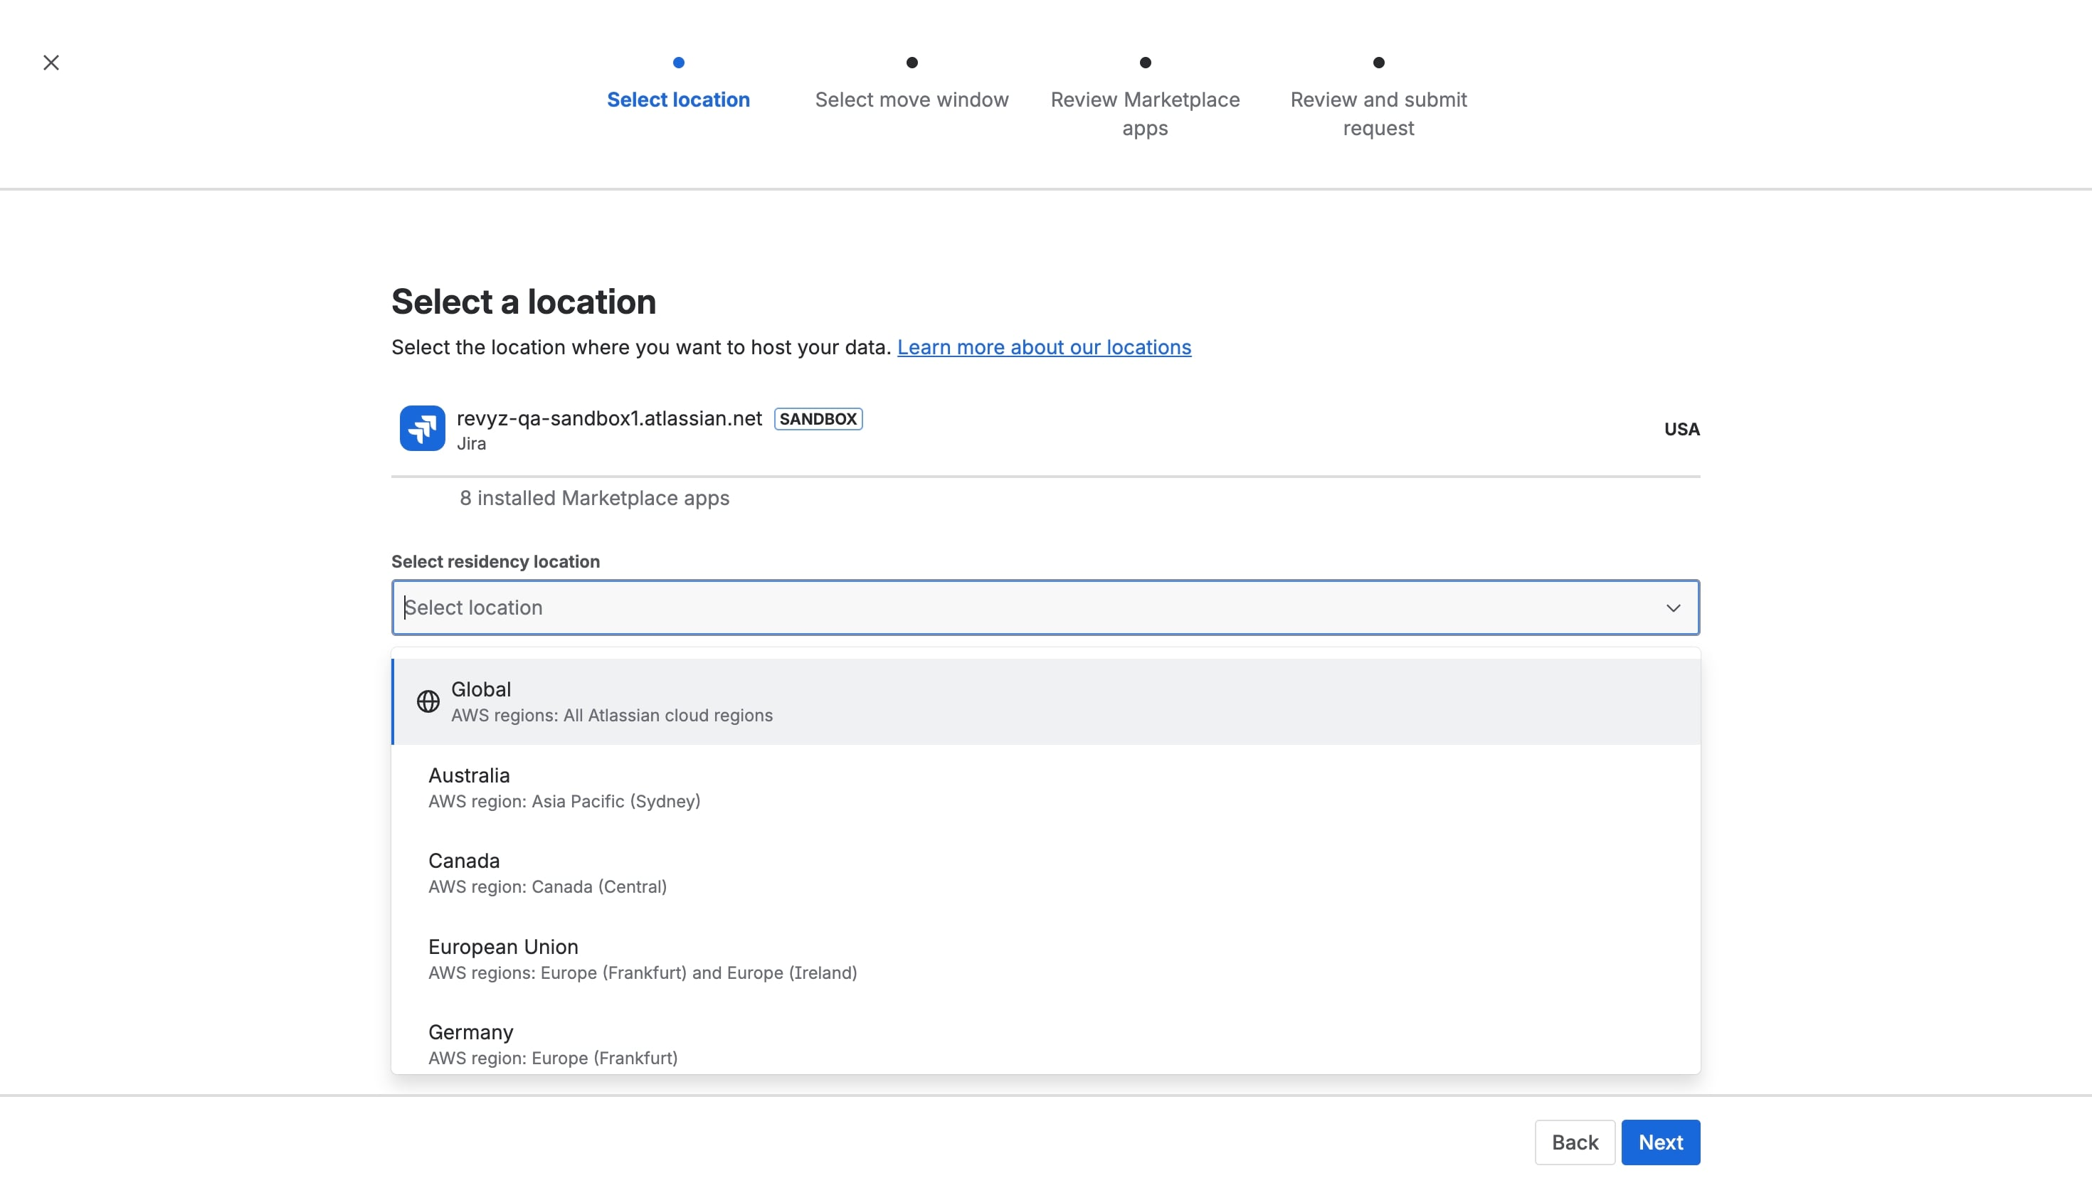Viewport: 2092px width, 1188px height.
Task: Choose Australia as residency location
Action: [1045, 787]
